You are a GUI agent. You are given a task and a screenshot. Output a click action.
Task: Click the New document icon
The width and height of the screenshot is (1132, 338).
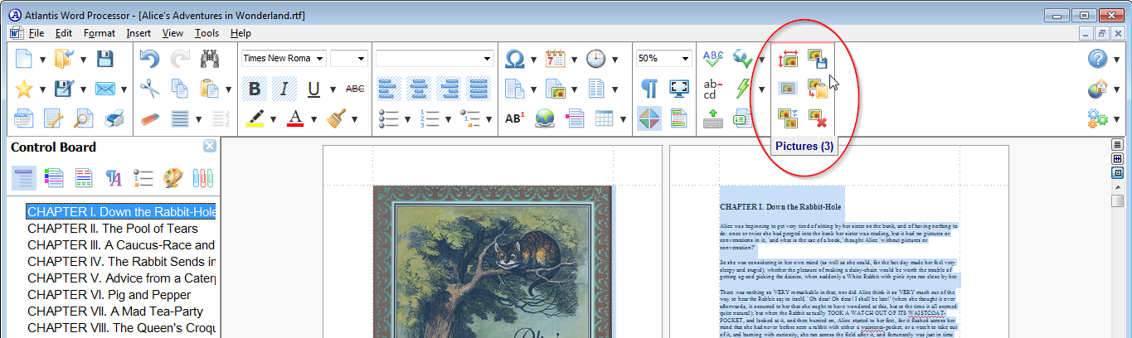(24, 59)
